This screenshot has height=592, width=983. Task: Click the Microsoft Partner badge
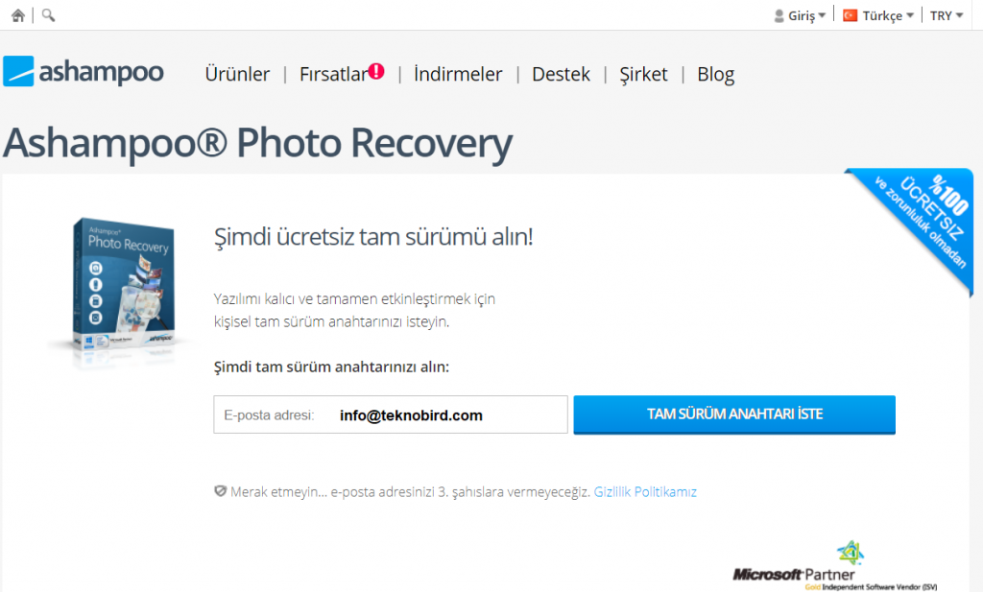[x=835, y=566]
